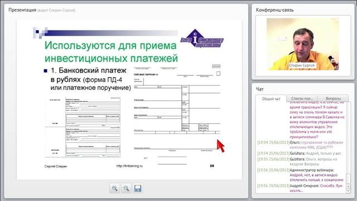The width and height of the screenshot is (357, 201).
Task: Zoom out of the presentation slide
Action: [x=126, y=188]
